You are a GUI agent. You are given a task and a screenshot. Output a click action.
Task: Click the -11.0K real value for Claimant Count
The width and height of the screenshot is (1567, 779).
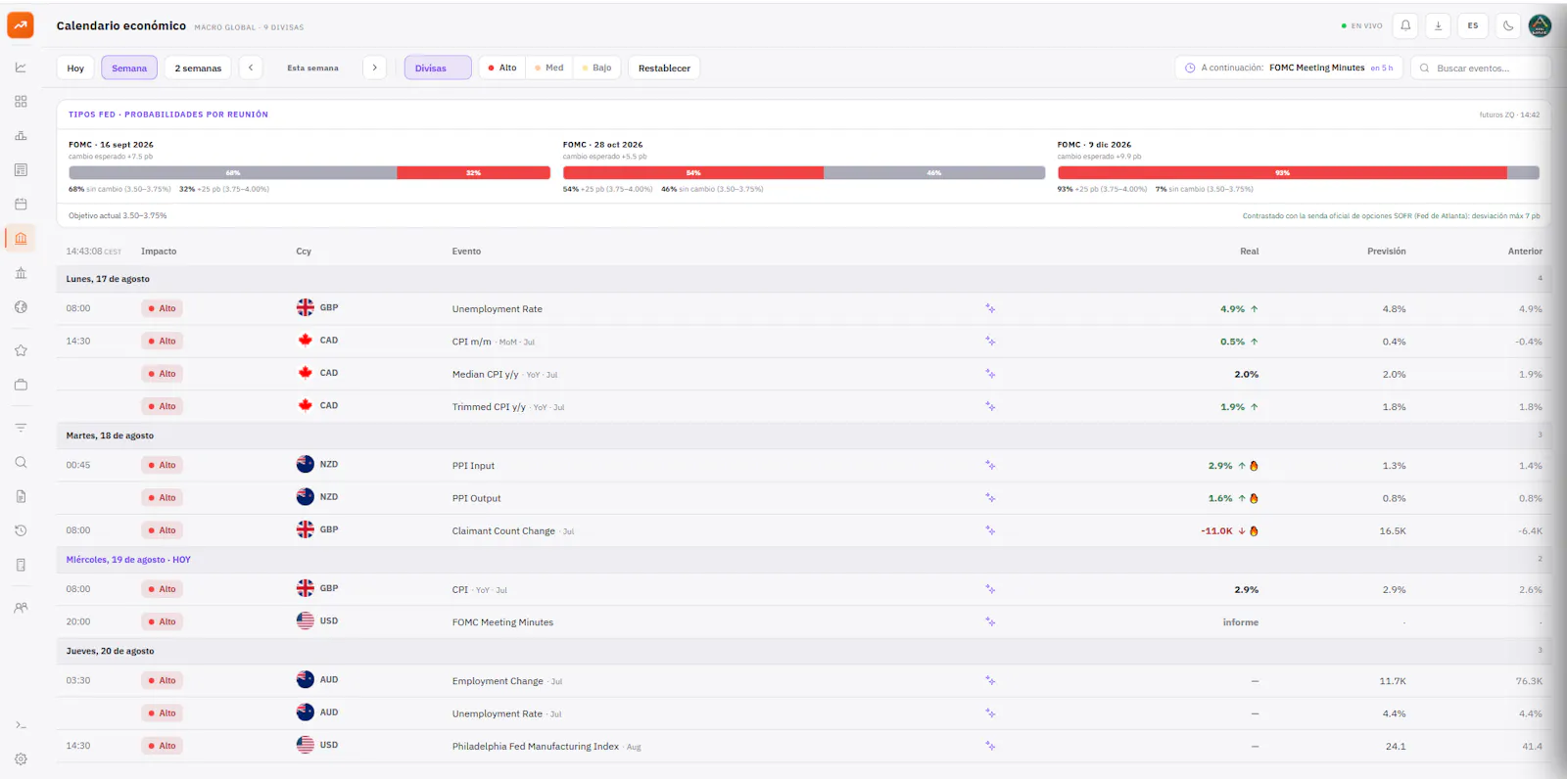pos(1216,531)
